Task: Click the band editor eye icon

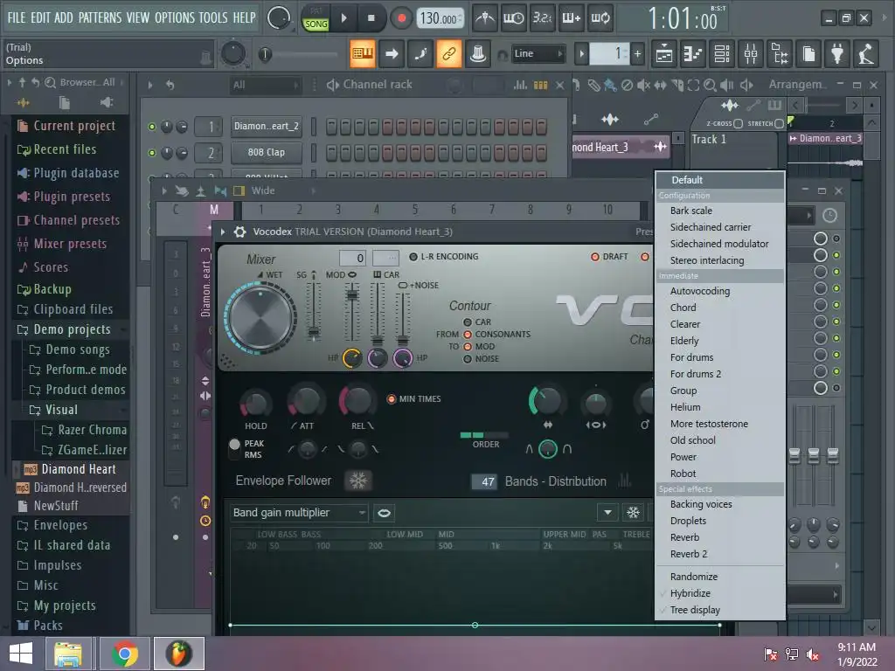Action: tap(385, 513)
